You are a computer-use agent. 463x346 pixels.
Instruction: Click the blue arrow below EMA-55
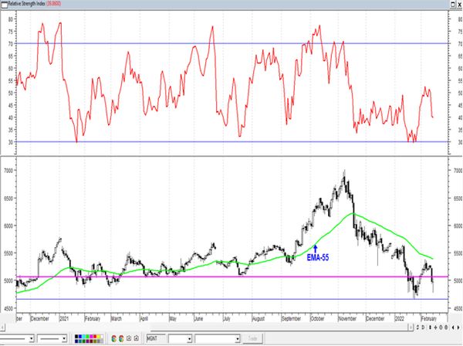pos(315,248)
